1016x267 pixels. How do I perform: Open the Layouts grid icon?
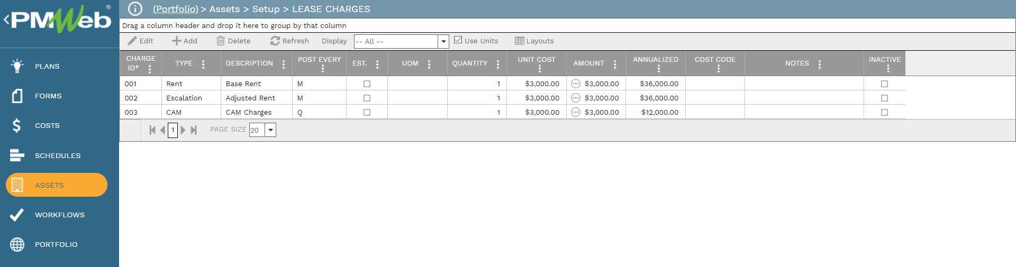point(519,41)
